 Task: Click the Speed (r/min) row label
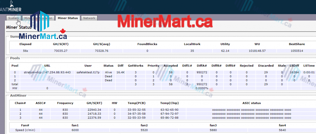click(25, 130)
